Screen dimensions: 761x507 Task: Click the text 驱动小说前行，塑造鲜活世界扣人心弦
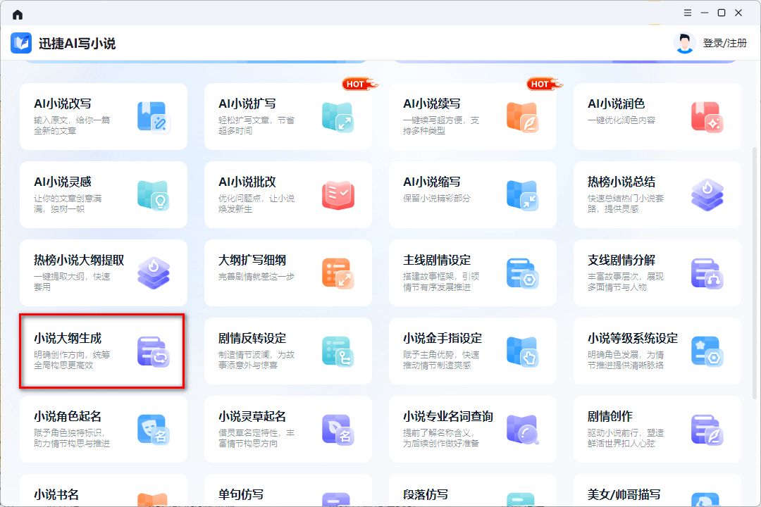626,438
